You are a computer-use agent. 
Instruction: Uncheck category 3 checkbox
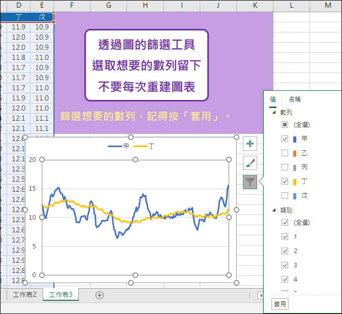pos(285,265)
